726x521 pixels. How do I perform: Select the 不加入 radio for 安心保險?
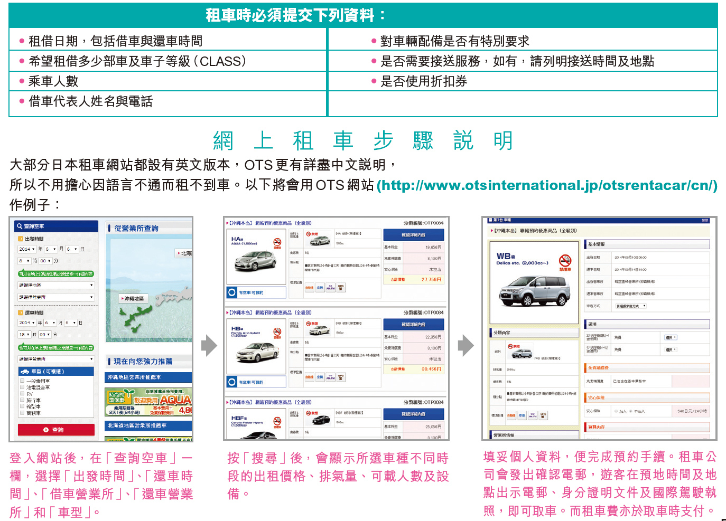pyautogui.click(x=630, y=411)
